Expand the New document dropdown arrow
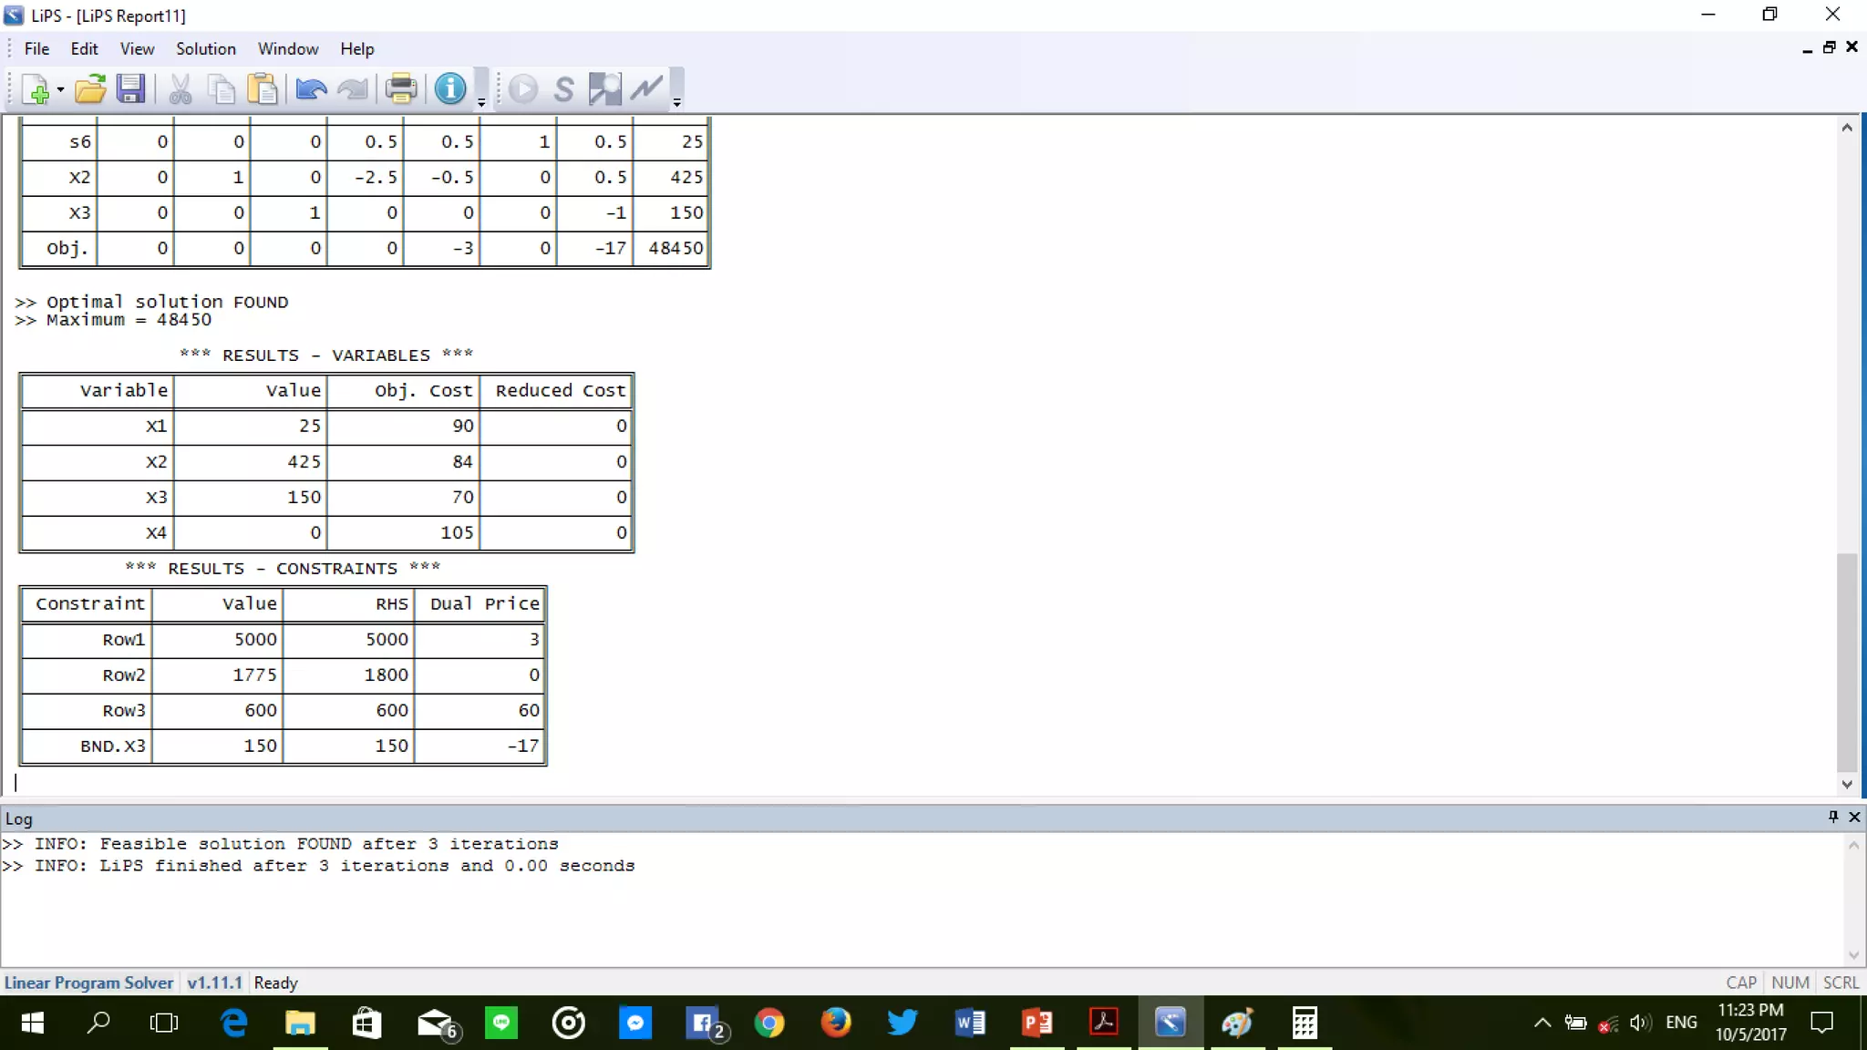The width and height of the screenshot is (1867, 1050). (60, 90)
